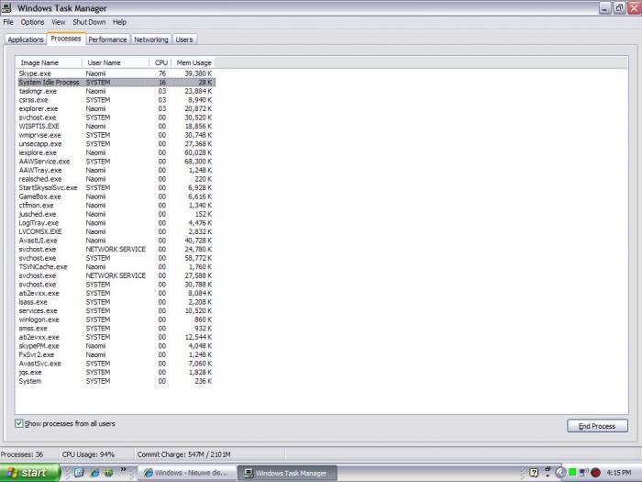This screenshot has height=482, width=642.
Task: Toggle Show processes from all users checkbox
Action: [19, 423]
